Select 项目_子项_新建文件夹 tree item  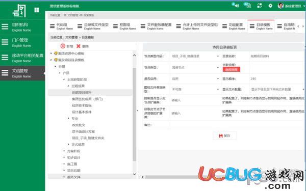click(x=88, y=138)
